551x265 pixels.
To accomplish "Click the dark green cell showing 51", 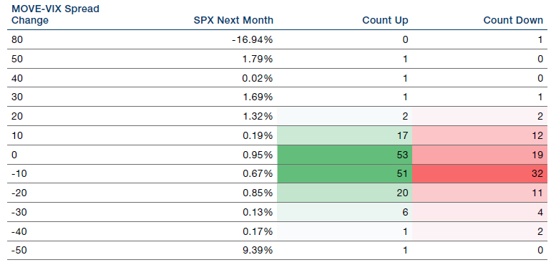I will [x=344, y=173].
